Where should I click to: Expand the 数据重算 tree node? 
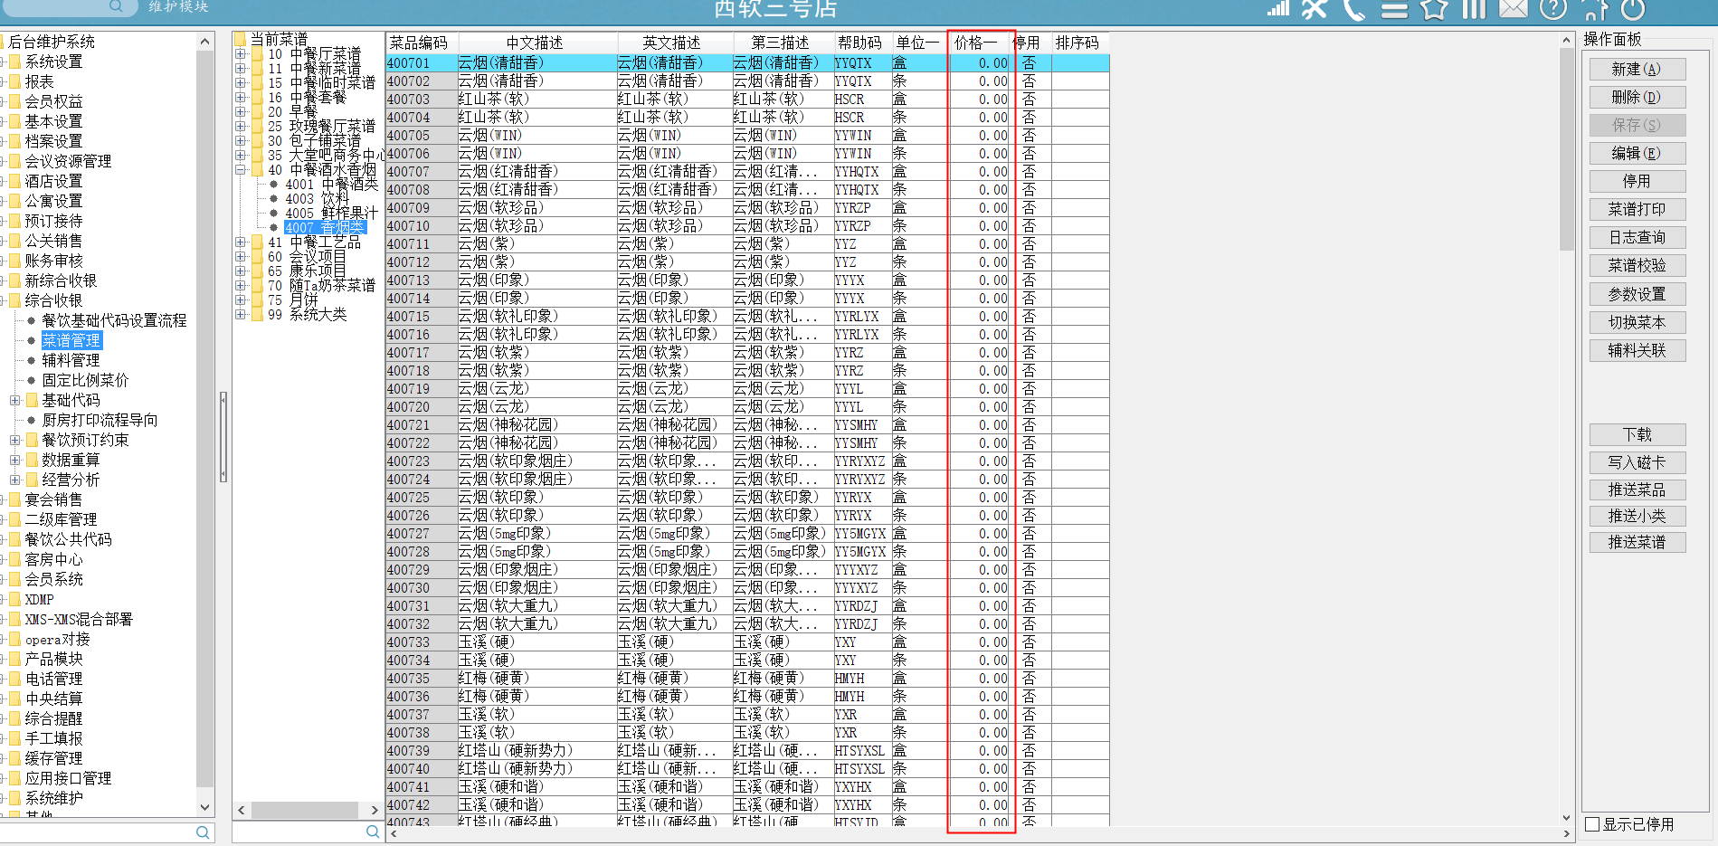(14, 460)
